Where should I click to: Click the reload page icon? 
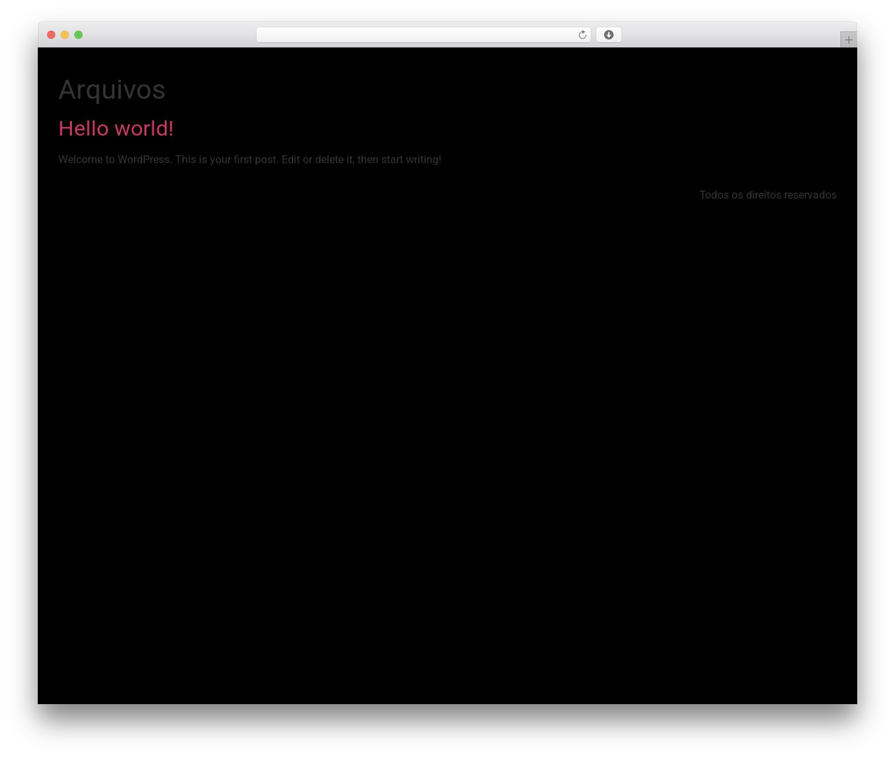[x=582, y=35]
